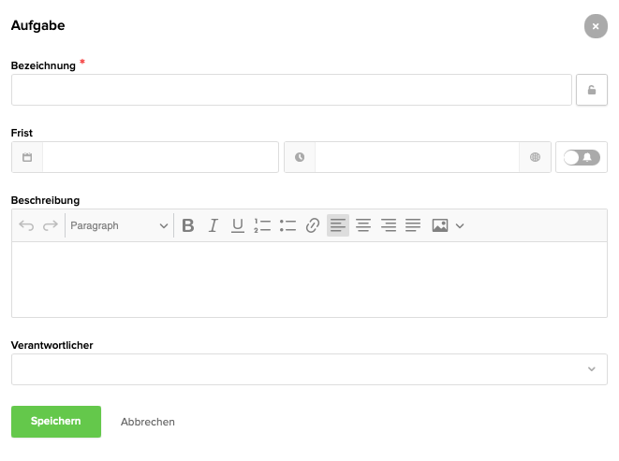Insert a hyperlink in description
The width and height of the screenshot is (619, 461).
[313, 225]
